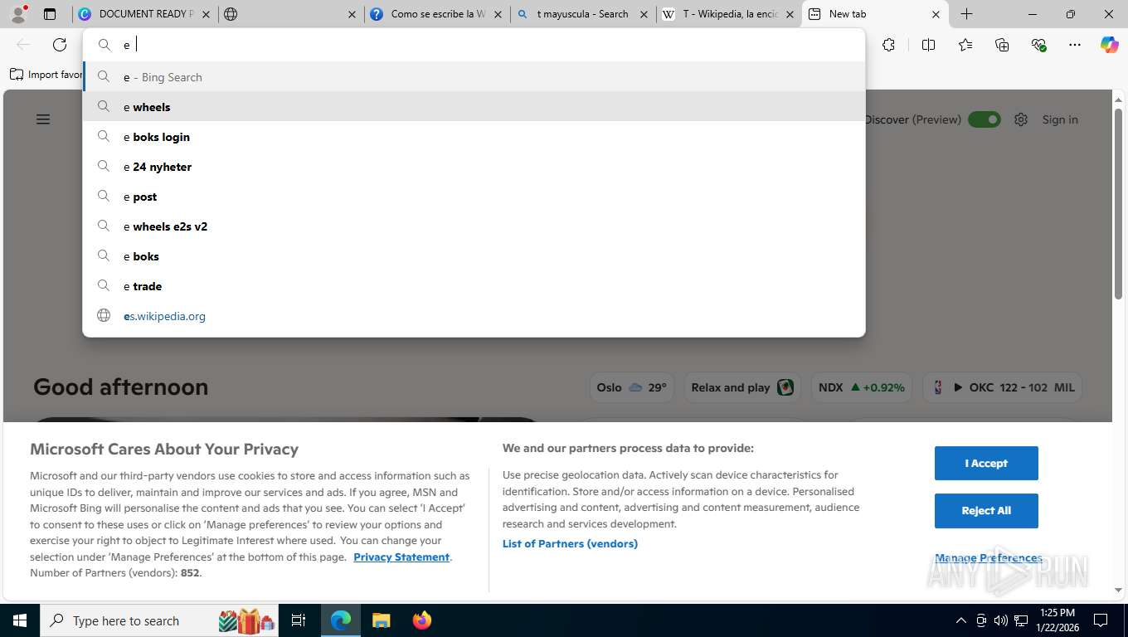Select 'e - Bing Search' suggestion
1128x637 pixels.
coord(474,77)
